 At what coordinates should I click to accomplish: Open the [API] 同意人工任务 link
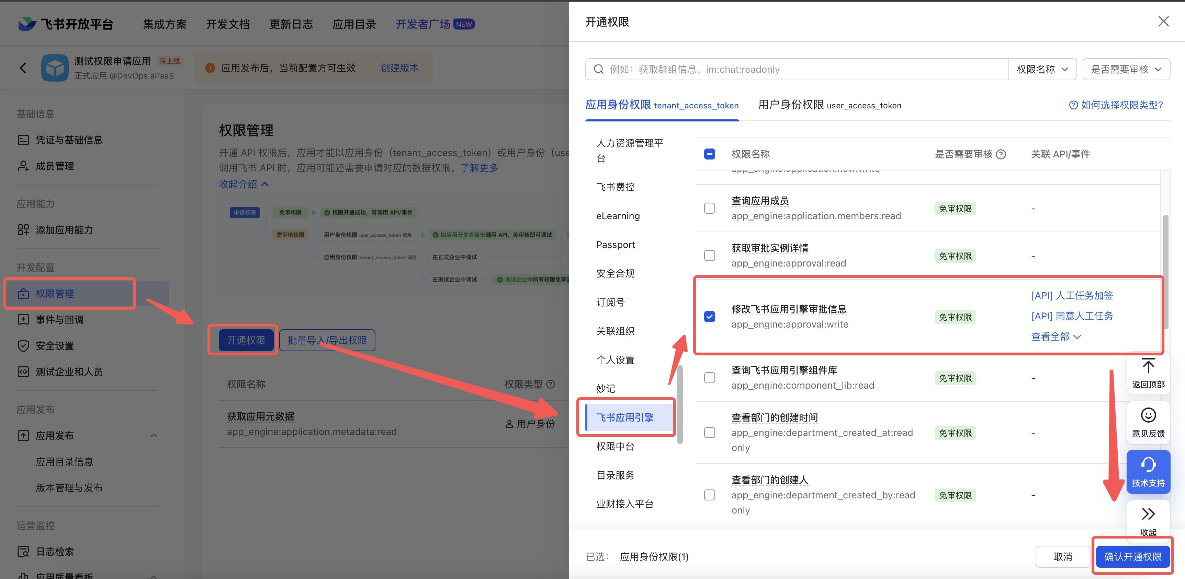click(1072, 316)
